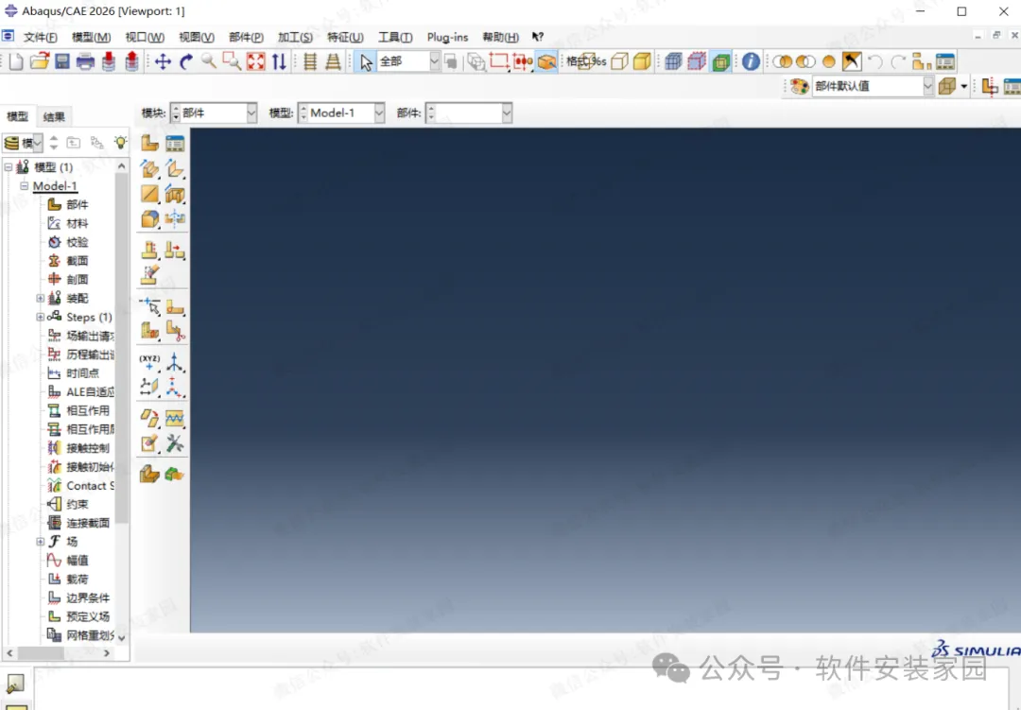Click the Create Datum Point (XYZ) tool

pos(149,361)
